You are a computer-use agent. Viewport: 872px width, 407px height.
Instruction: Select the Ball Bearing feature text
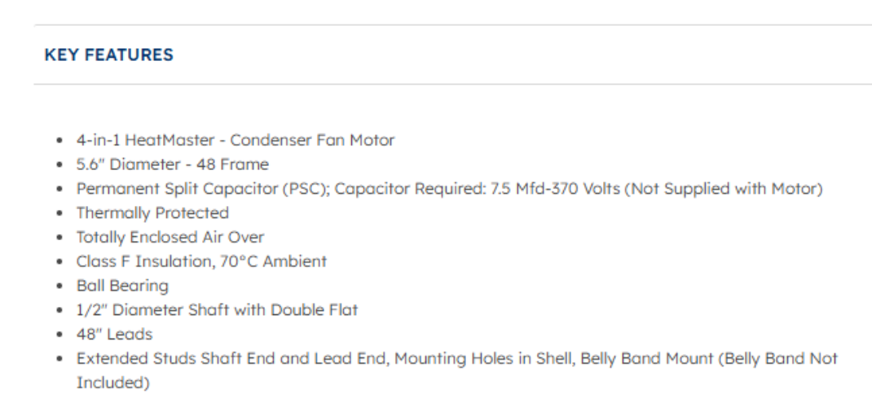122,287
